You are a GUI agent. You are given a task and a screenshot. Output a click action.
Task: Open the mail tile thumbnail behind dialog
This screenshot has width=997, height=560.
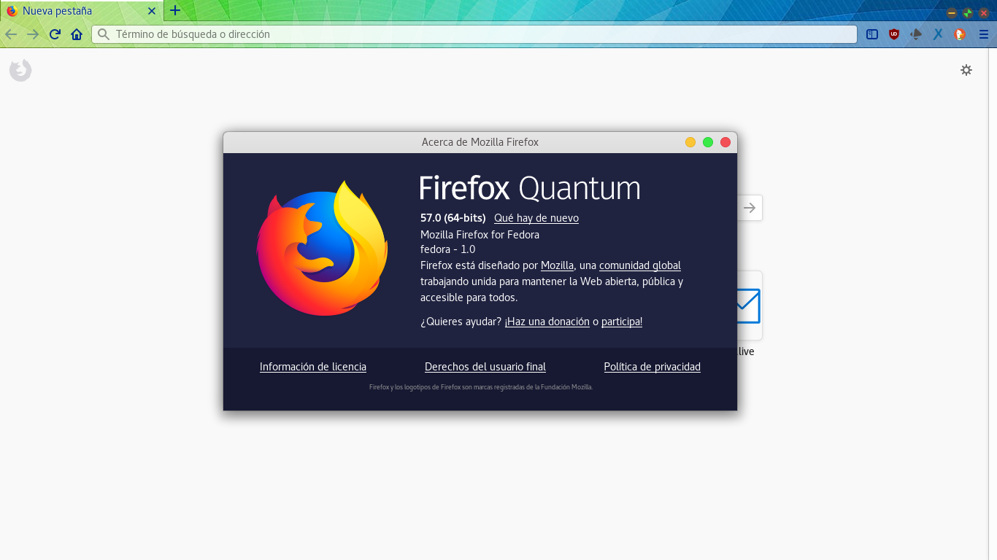coord(750,306)
